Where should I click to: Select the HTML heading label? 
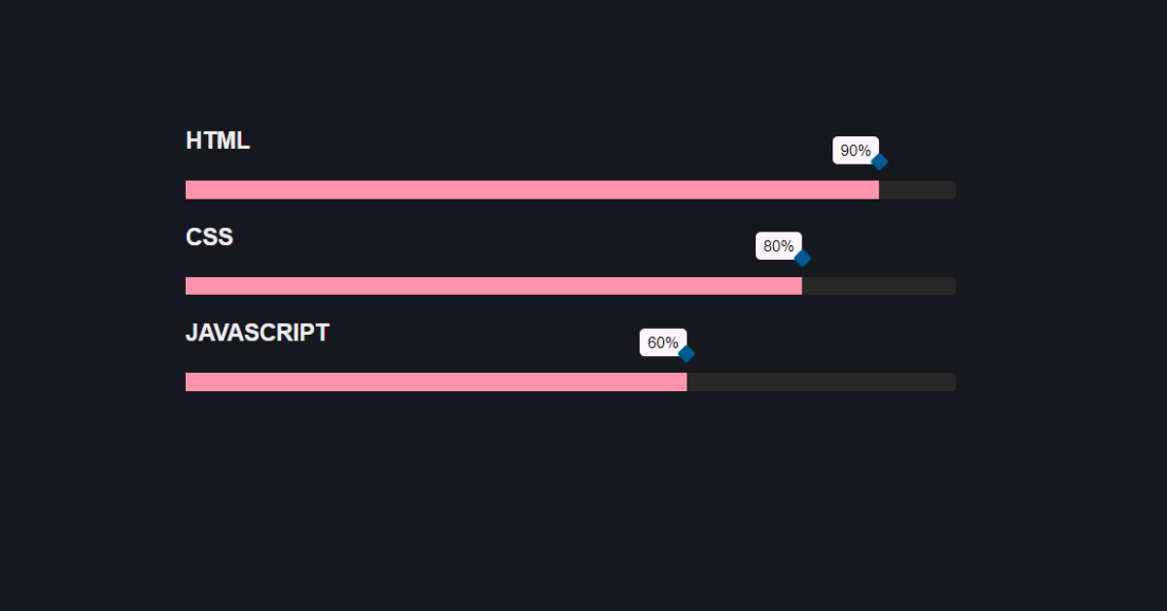tap(217, 140)
